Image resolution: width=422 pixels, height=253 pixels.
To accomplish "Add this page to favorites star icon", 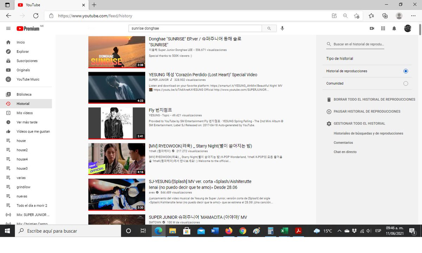I will tap(357, 16).
